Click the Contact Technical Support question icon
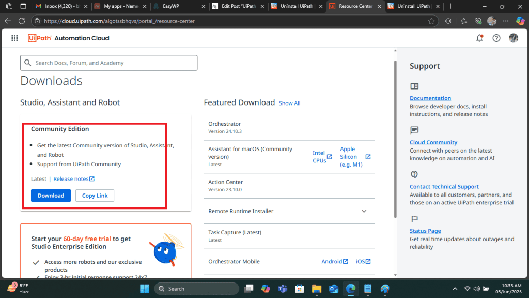This screenshot has width=529, height=298. (x=414, y=175)
